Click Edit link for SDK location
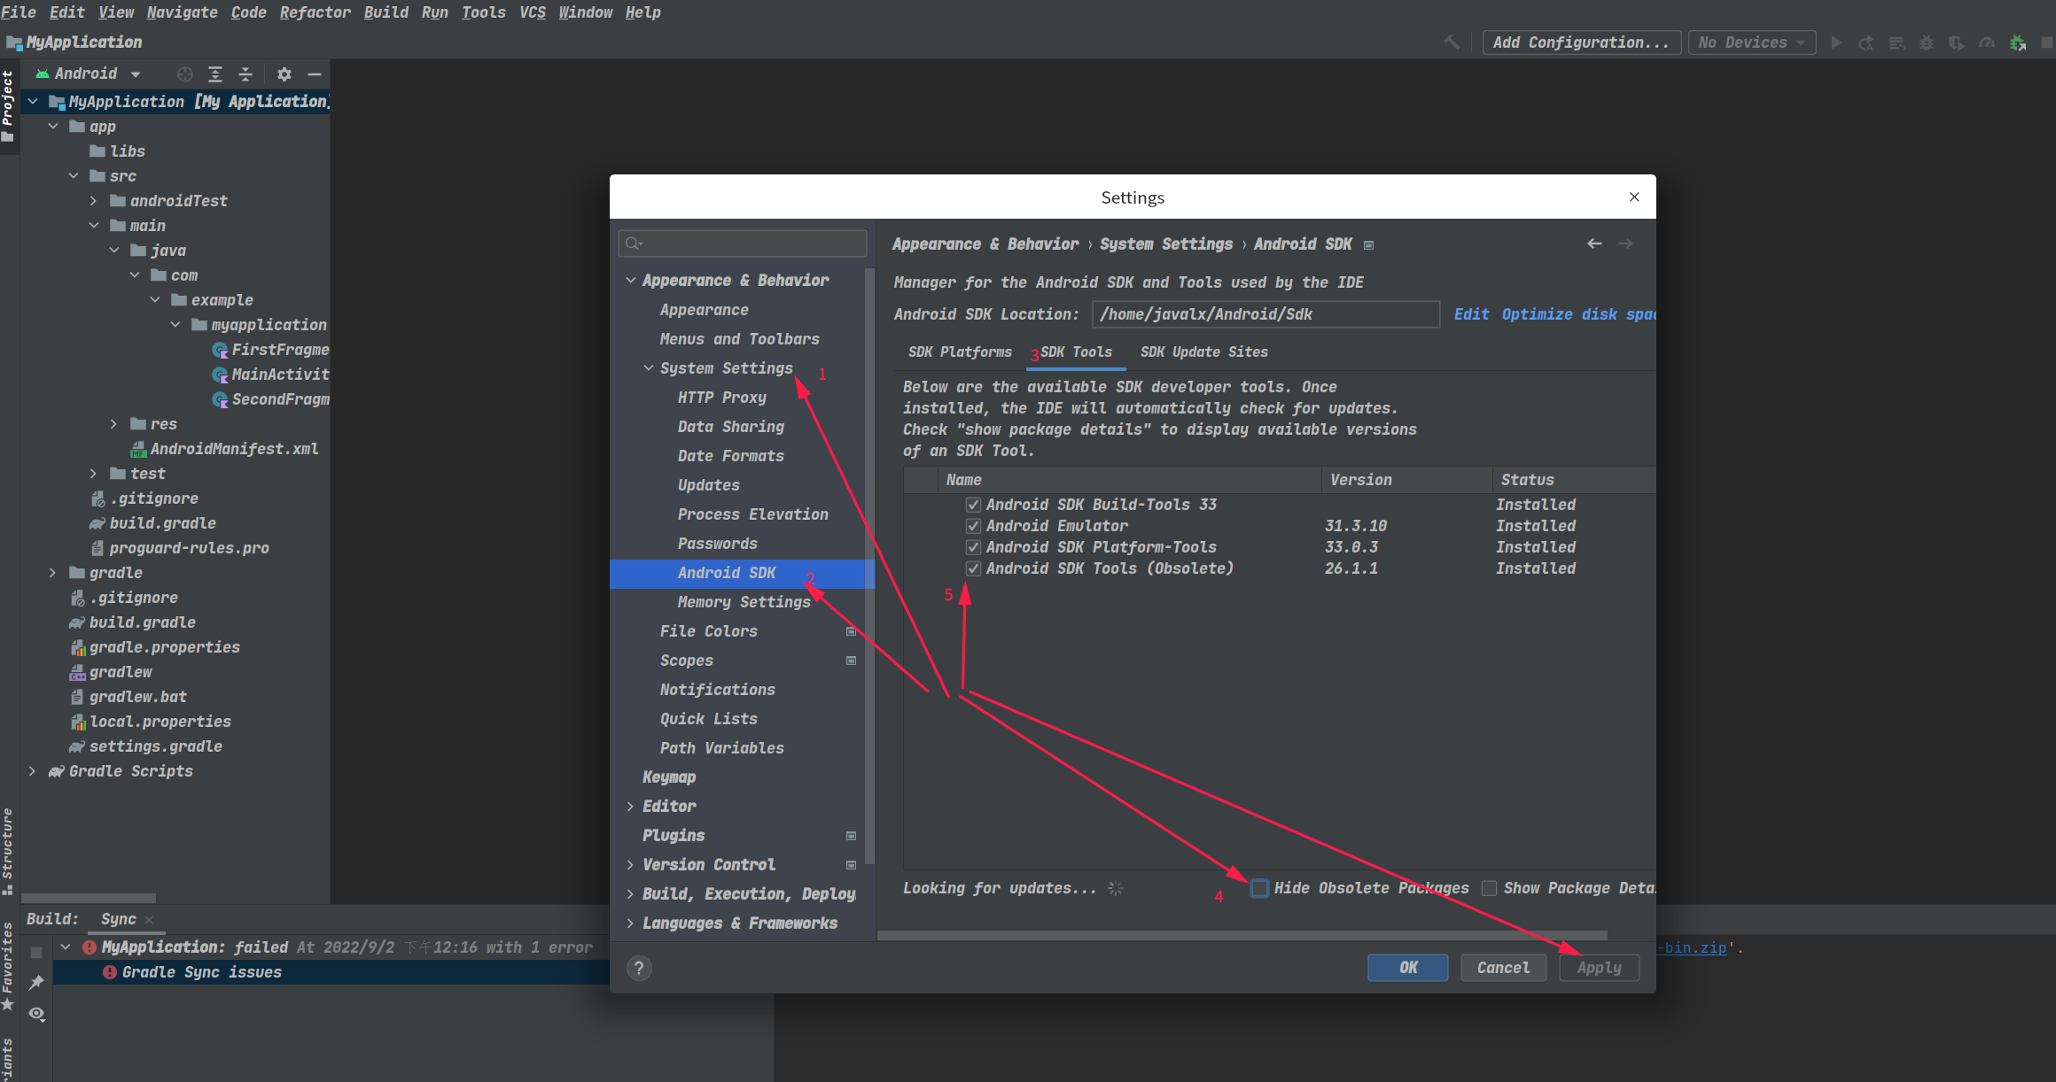The image size is (2056, 1082). pyautogui.click(x=1471, y=314)
